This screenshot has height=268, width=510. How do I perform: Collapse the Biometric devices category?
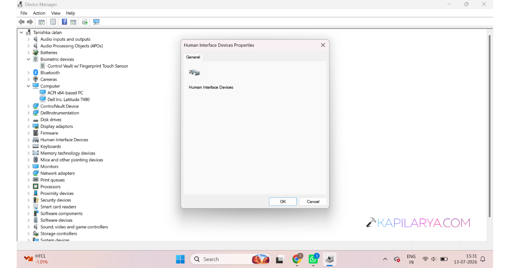point(28,59)
